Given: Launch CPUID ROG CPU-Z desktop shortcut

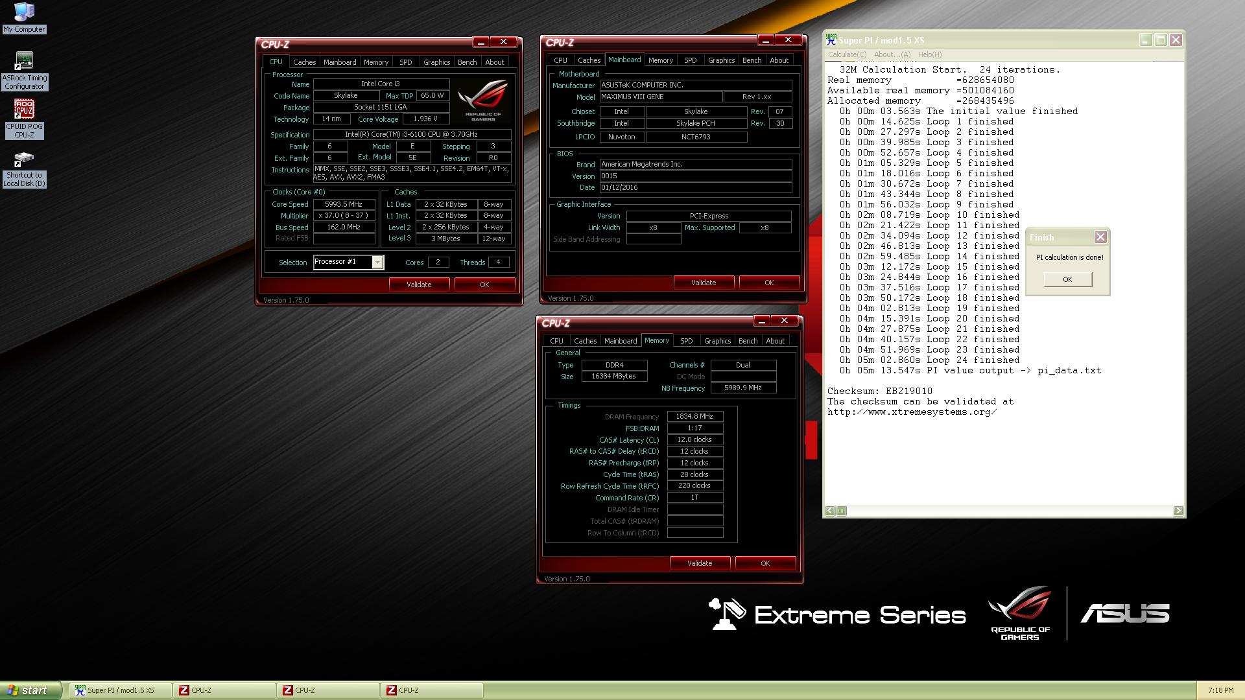Looking at the screenshot, I should (24, 119).
